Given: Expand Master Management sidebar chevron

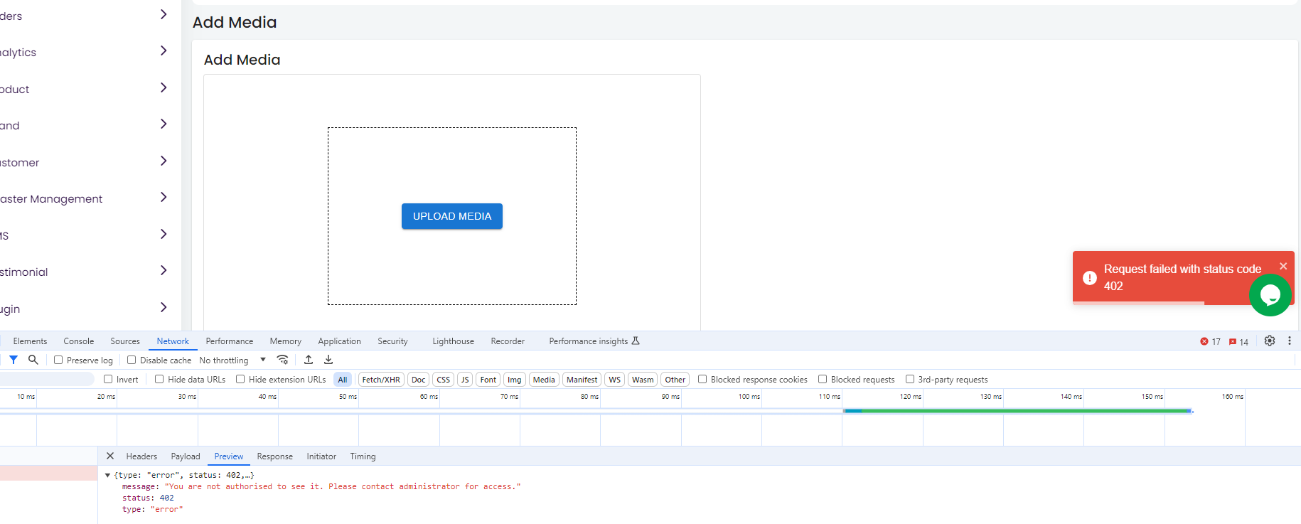Looking at the screenshot, I should (x=164, y=197).
